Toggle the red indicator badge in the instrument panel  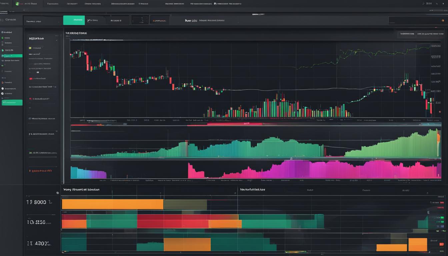point(31,78)
